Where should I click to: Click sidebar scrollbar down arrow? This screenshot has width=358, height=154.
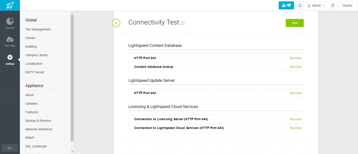click(x=72, y=152)
